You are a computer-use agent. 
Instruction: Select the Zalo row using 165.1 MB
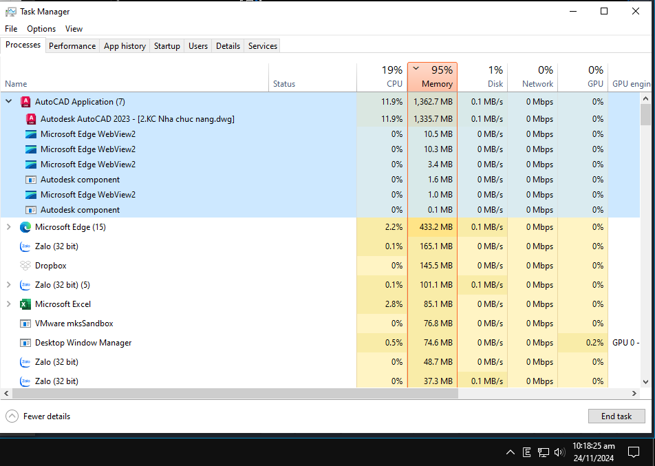click(320, 246)
